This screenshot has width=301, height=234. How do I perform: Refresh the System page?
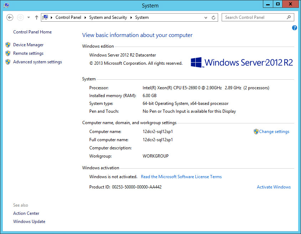(213, 18)
